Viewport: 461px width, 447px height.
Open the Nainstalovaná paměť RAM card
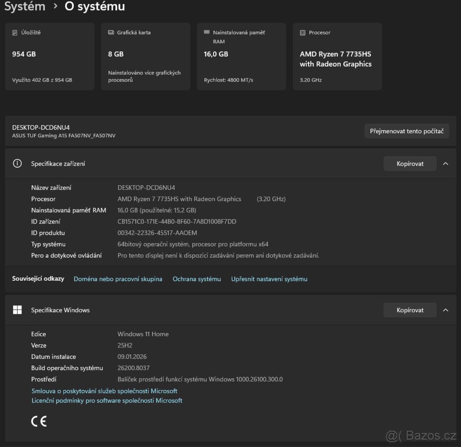click(x=242, y=56)
